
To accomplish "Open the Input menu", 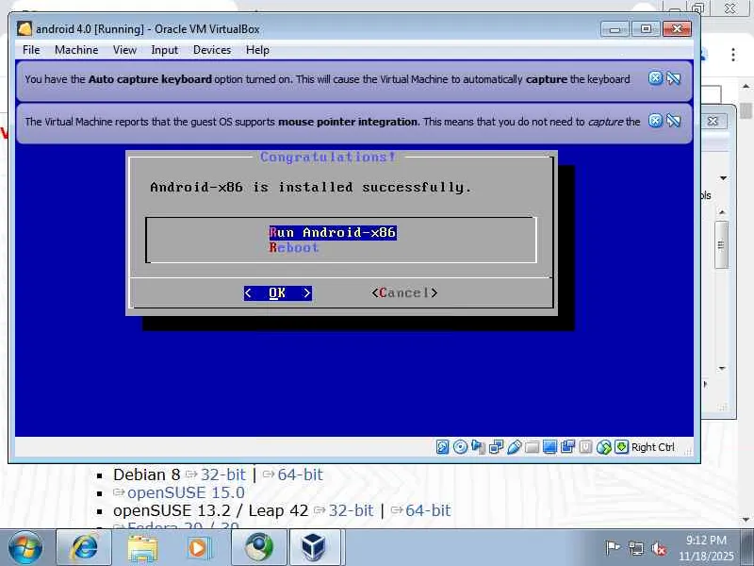I will 164,50.
